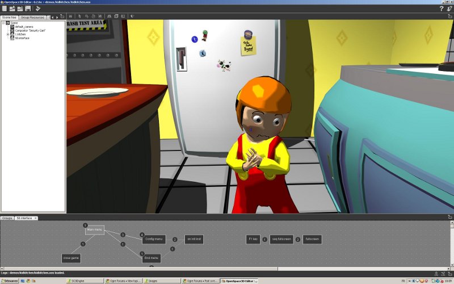Expand the 1.Kitchen tree node
Image resolution: width=454 pixels, height=284 pixels.
pos(8,34)
